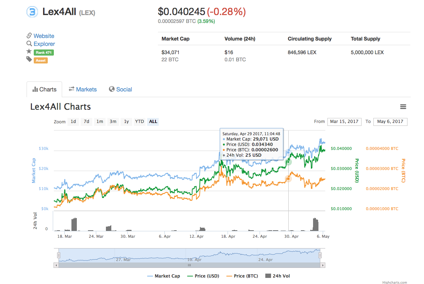Set chart zoom to 3m
The image size is (424, 284).
coord(113,122)
